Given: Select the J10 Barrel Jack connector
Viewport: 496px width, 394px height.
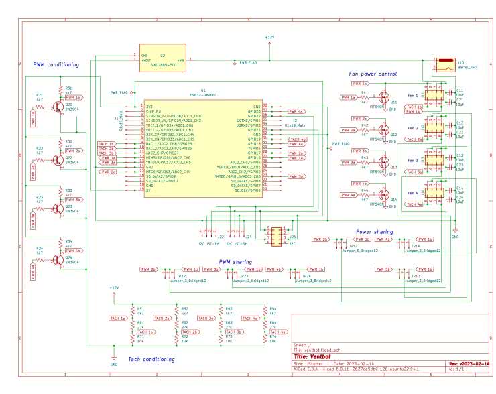Looking at the screenshot, I should (x=444, y=66).
